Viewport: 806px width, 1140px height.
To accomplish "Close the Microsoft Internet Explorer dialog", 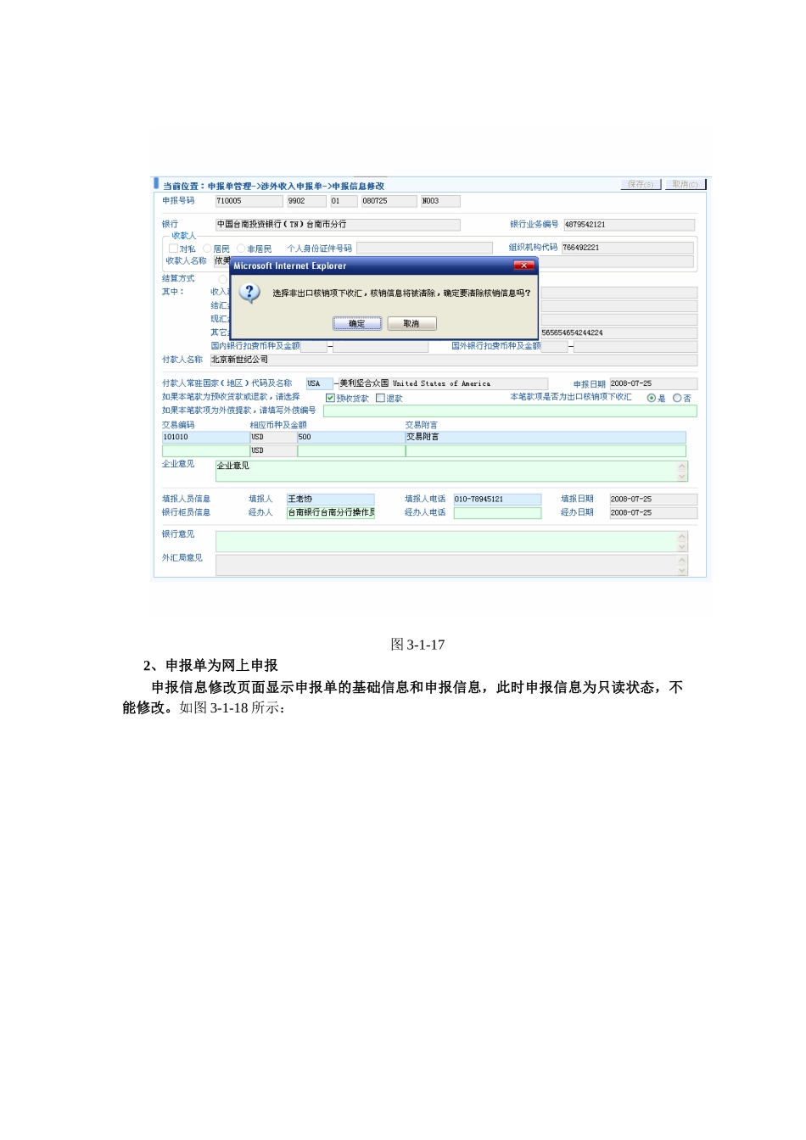I will click(524, 265).
